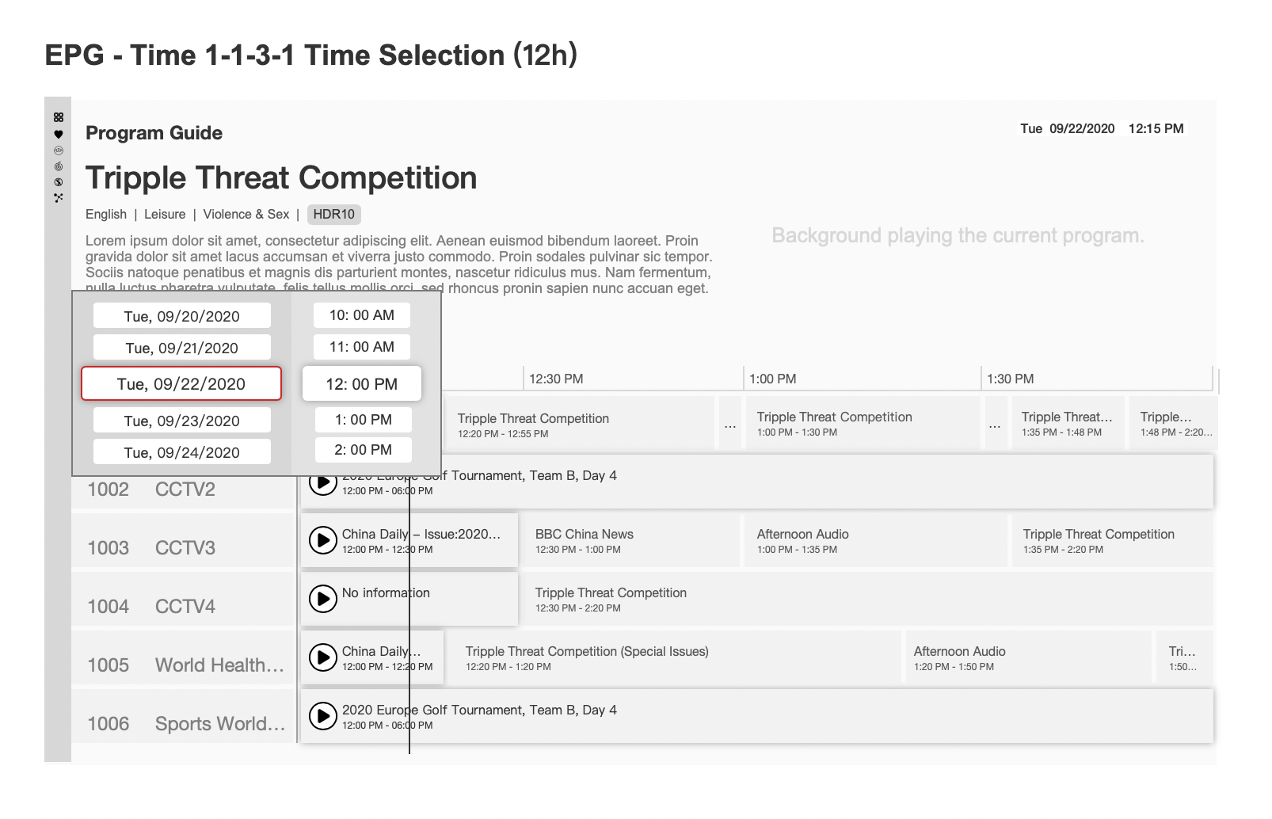Play China Daily on CCTV3

click(x=322, y=540)
